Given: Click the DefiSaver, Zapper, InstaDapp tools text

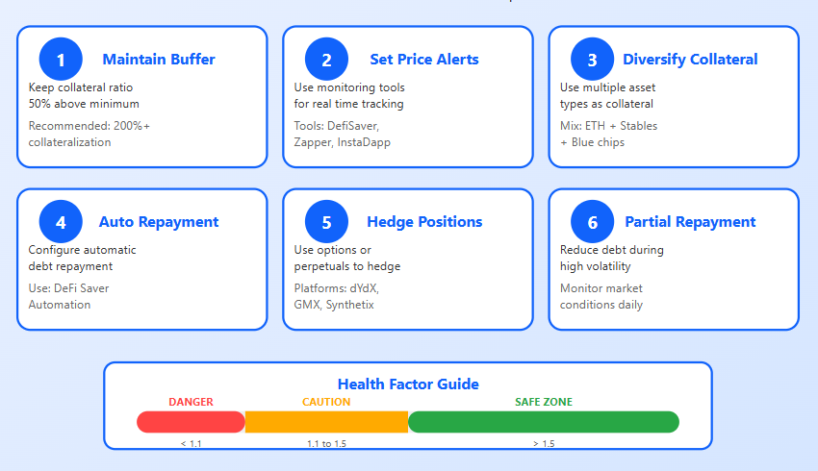Looking at the screenshot, I should [x=342, y=135].
